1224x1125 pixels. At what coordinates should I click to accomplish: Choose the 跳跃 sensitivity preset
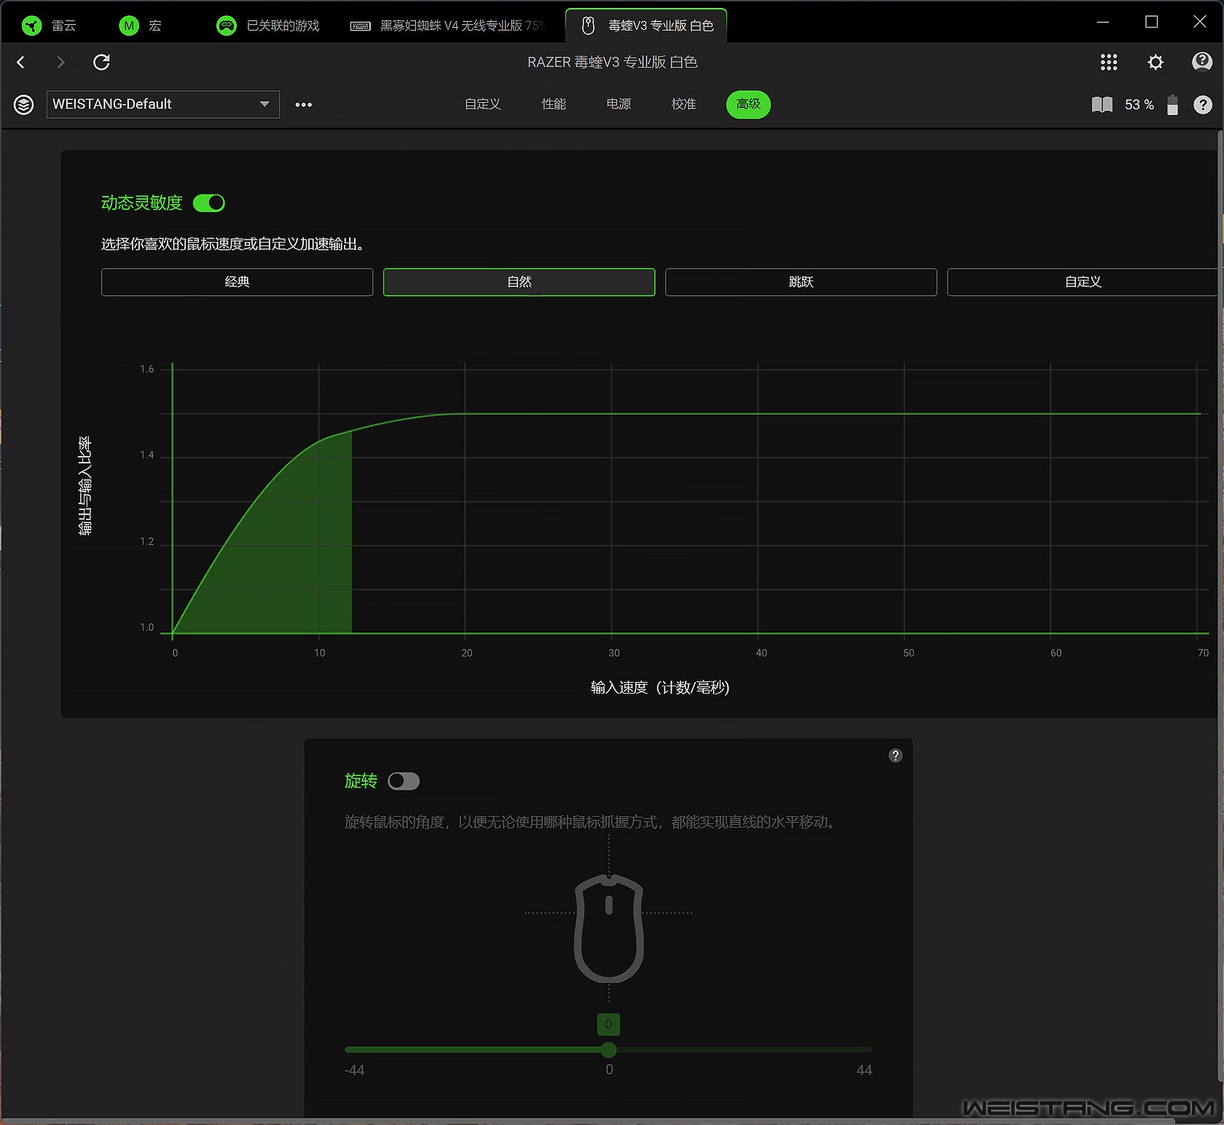click(801, 282)
